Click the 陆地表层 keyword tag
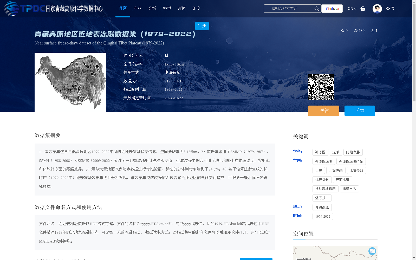 [x=353, y=152]
